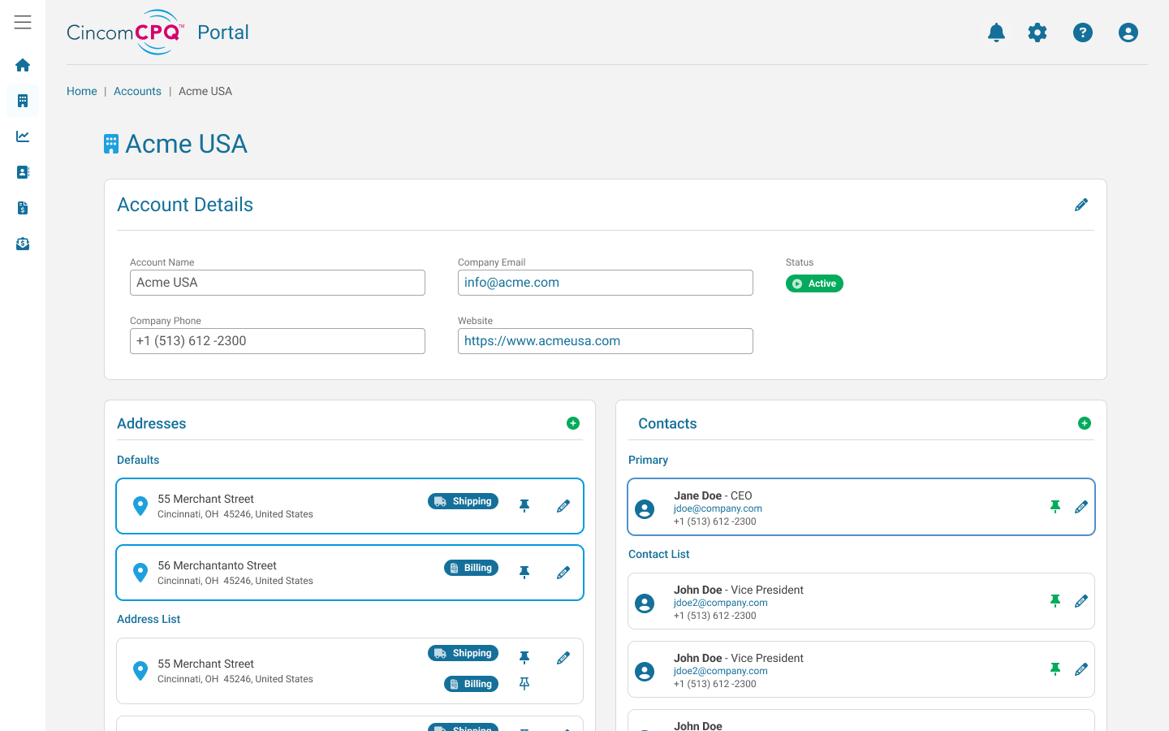The image size is (1169, 731).
Task: Toggle Billing outline pin in Address List row
Action: (524, 684)
